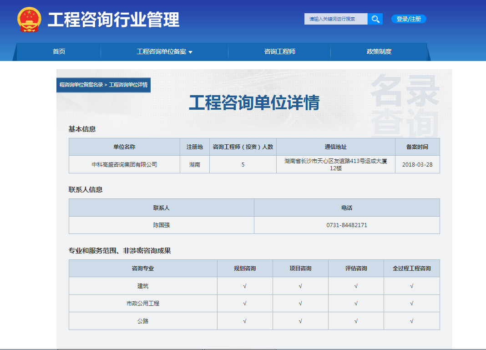Viewport: 486px width, 350px height.
Task: Click the 市政公用工程 row's 全过程工程咨询 check mark
Action: click(412, 304)
